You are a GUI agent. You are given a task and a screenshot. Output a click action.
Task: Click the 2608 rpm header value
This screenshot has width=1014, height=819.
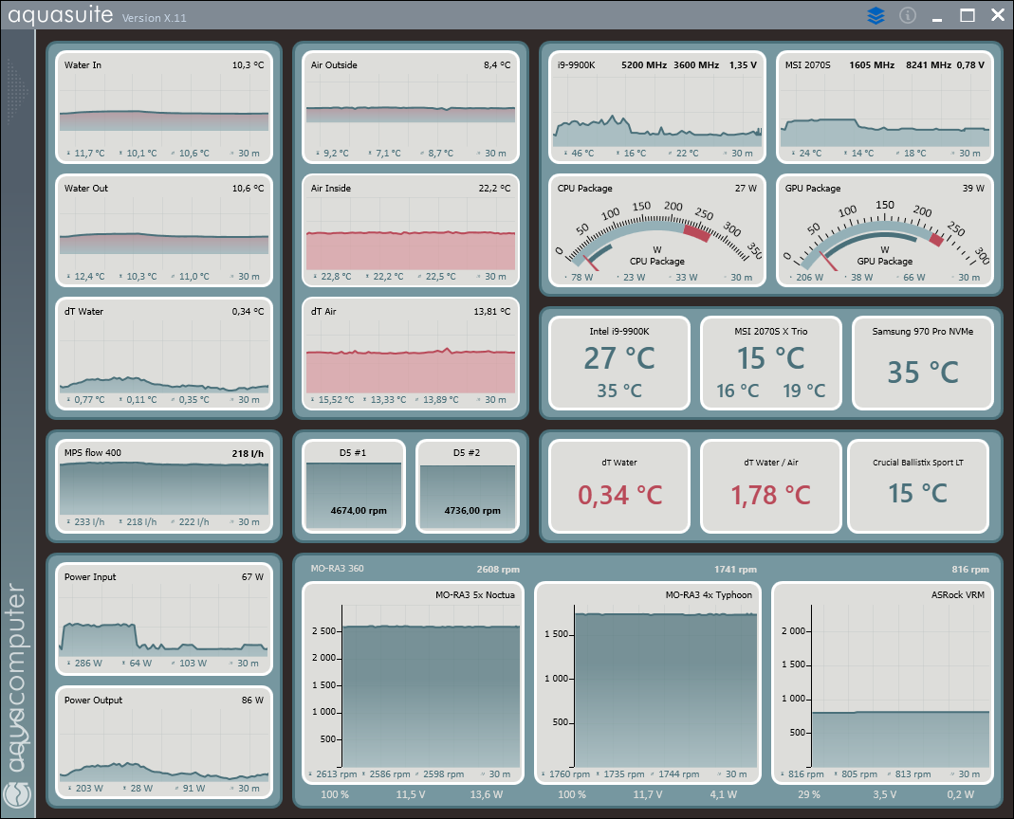[x=498, y=570]
